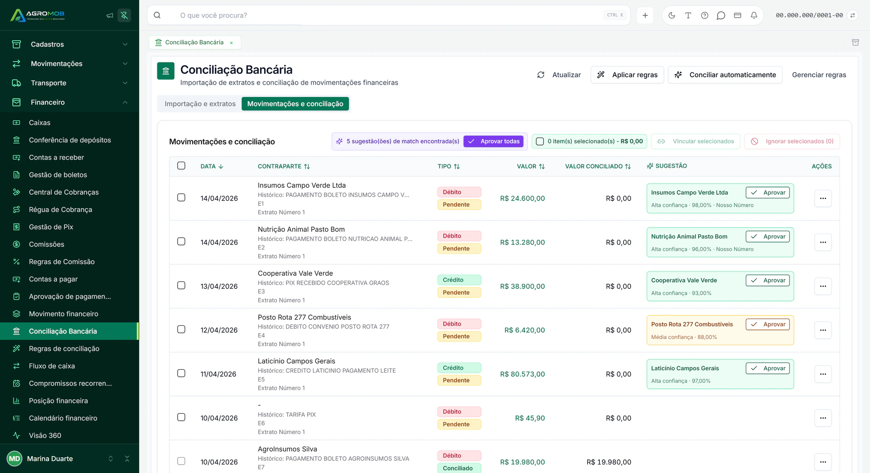
Task: Close the Conciliação Bancária tab
Action: (x=231, y=43)
